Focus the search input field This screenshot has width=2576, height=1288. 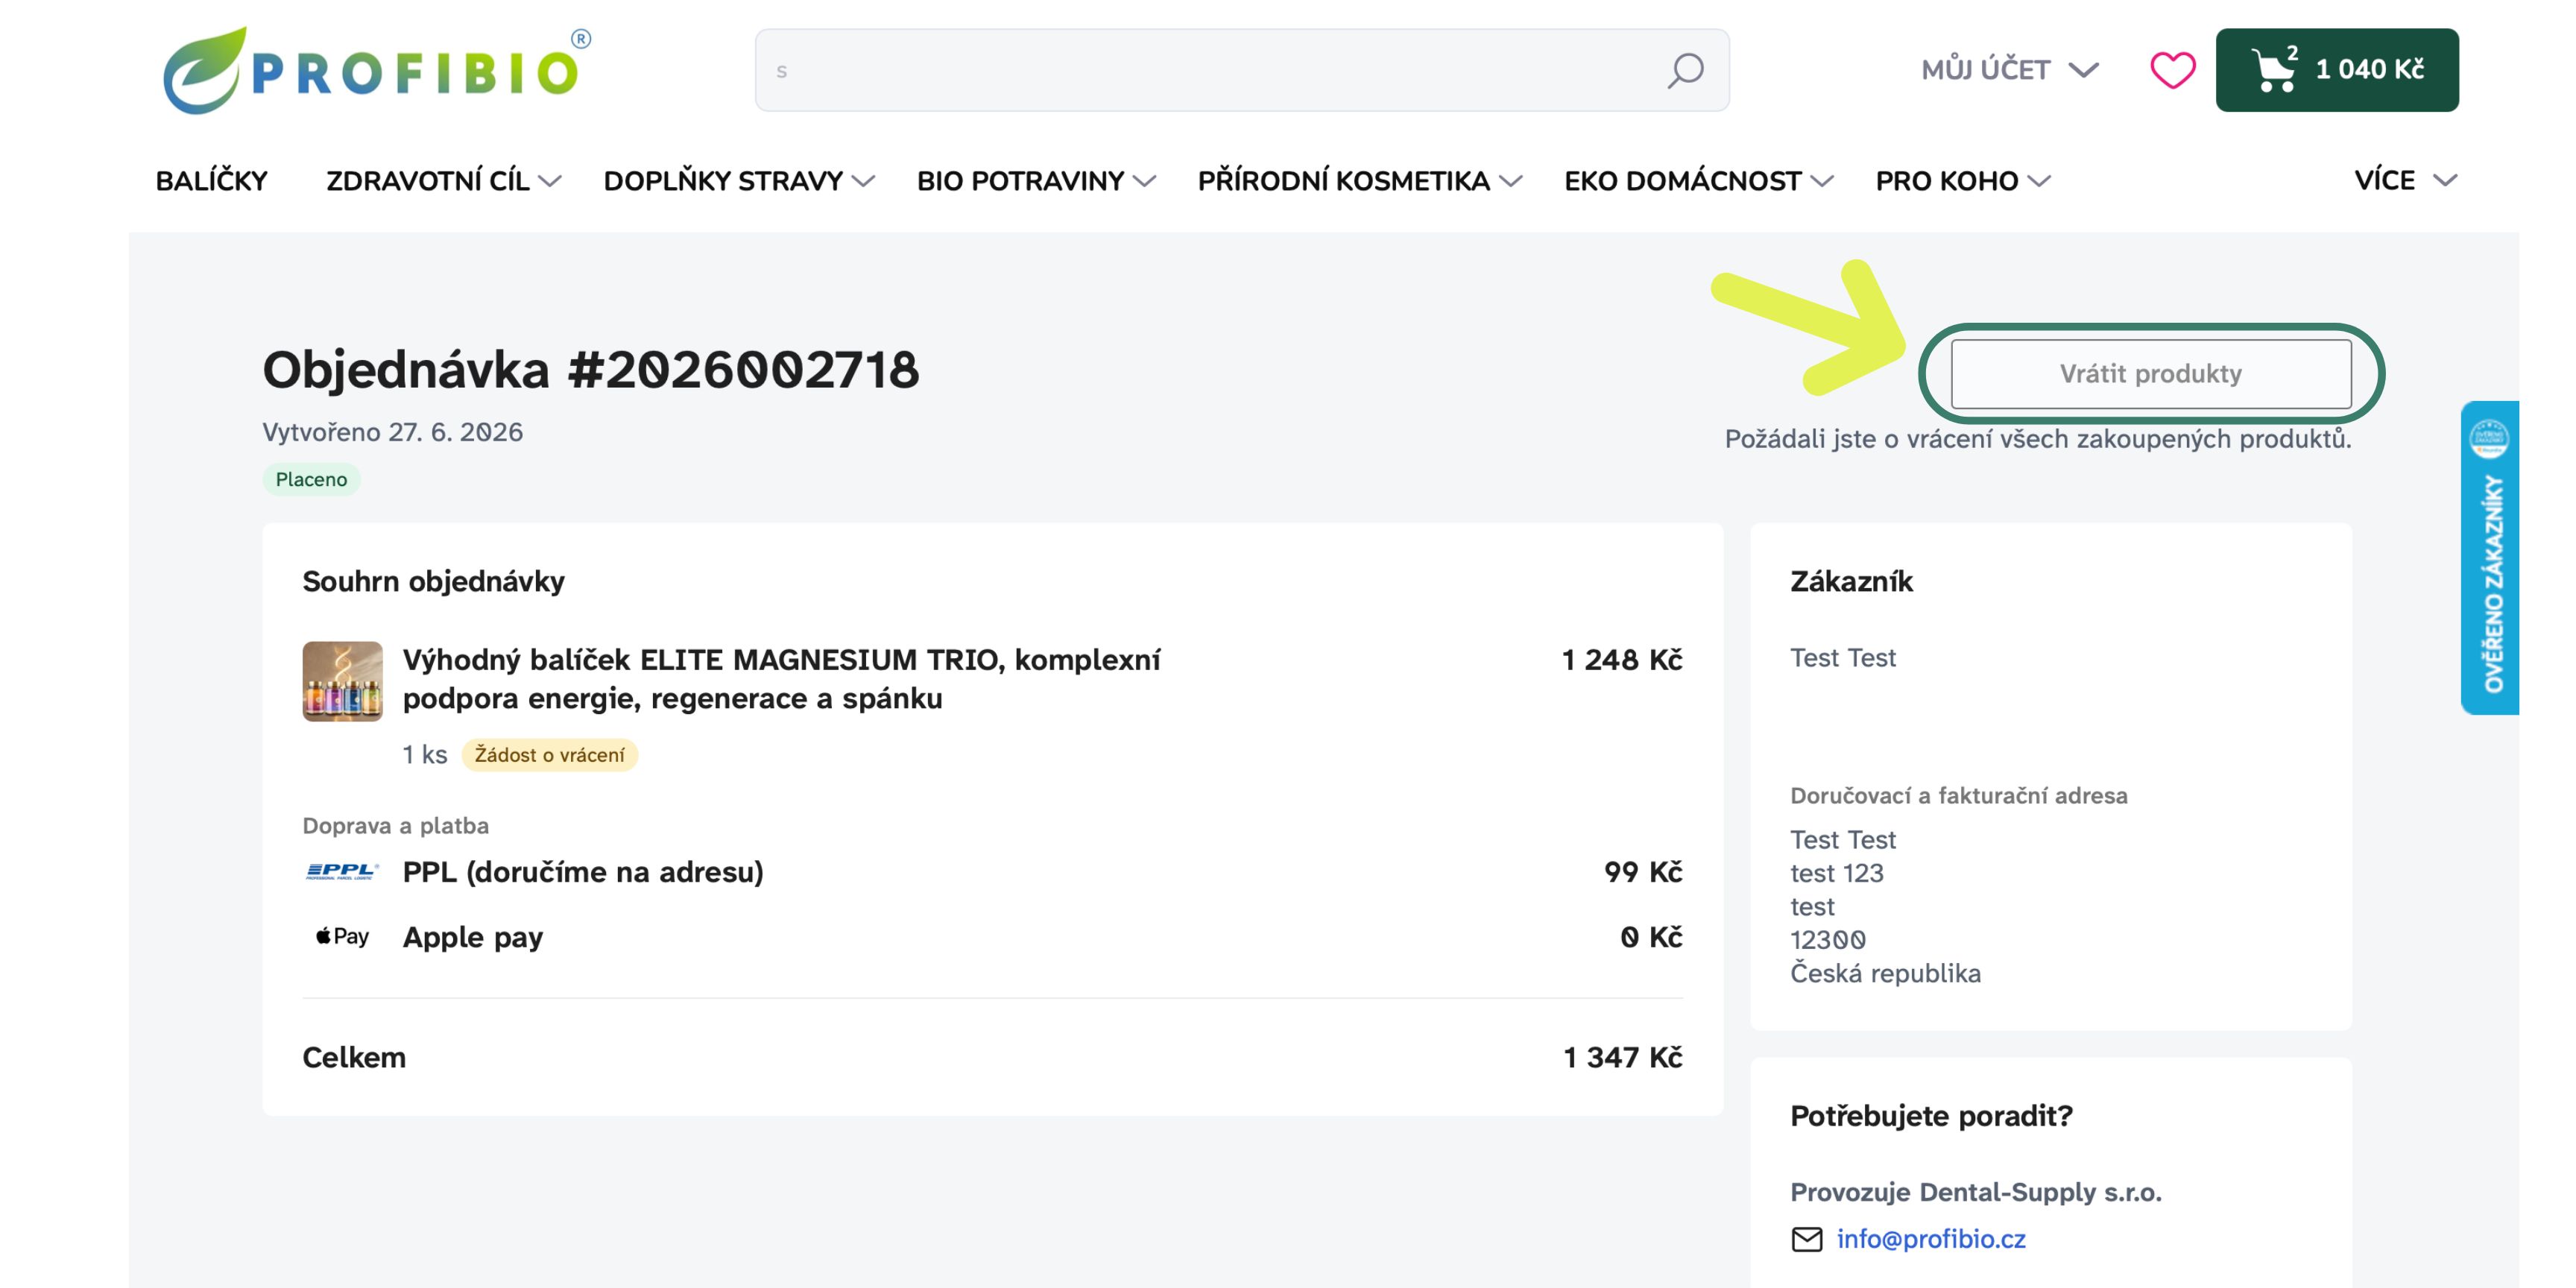1210,70
